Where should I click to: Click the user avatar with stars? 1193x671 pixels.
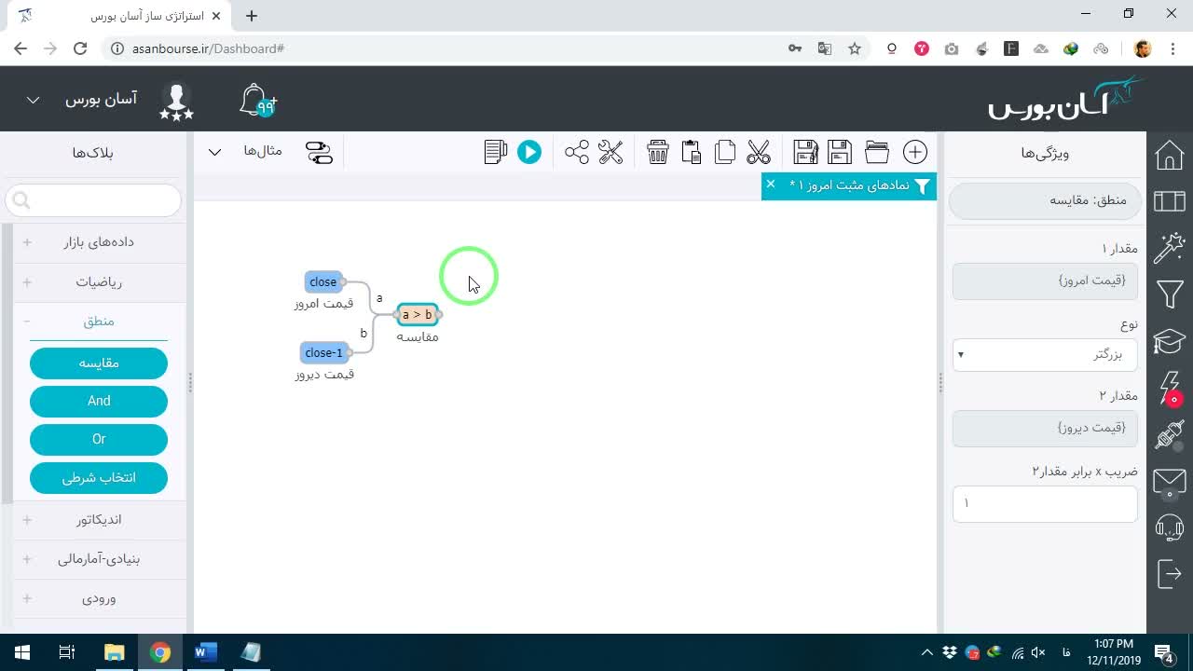click(x=176, y=101)
